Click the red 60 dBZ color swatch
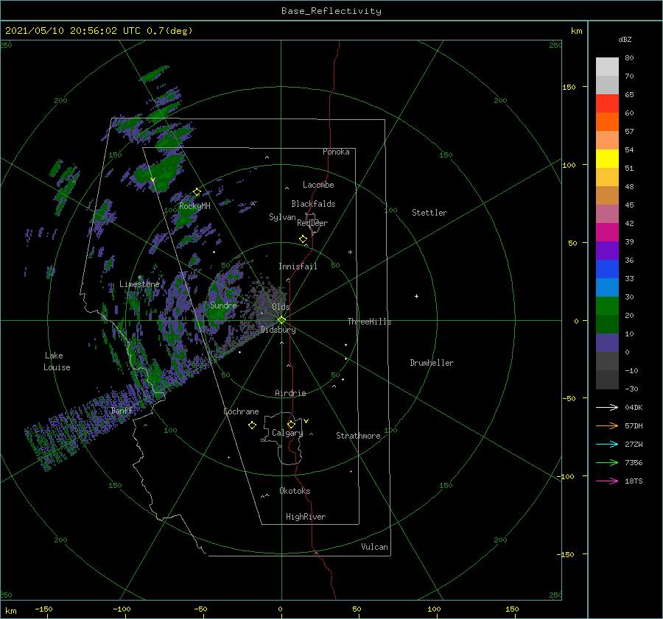This screenshot has width=663, height=619. click(607, 103)
